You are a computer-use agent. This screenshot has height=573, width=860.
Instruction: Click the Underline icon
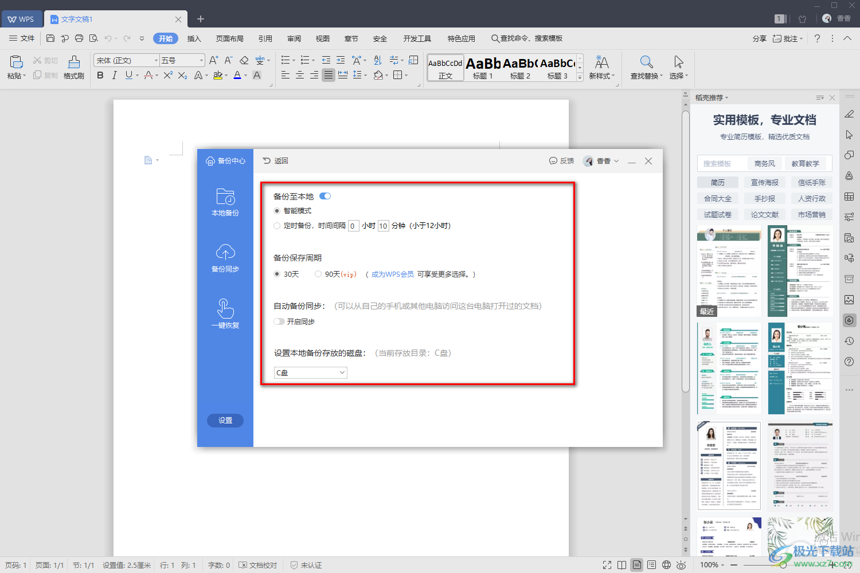coord(128,75)
